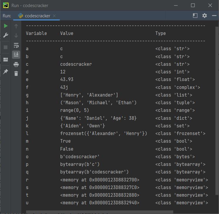This screenshot has height=214, width=219.
Task: Click the True value in row m
Action: click(x=65, y=141)
